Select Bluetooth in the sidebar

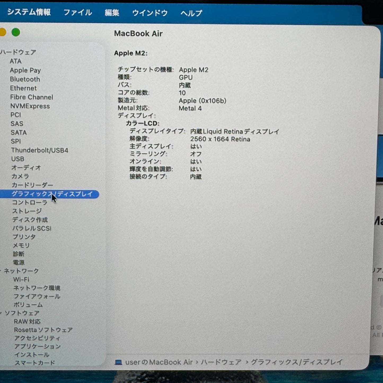tap(25, 79)
